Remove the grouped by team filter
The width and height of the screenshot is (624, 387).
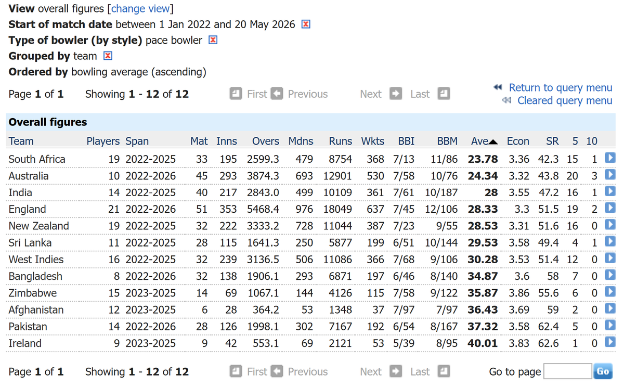108,56
